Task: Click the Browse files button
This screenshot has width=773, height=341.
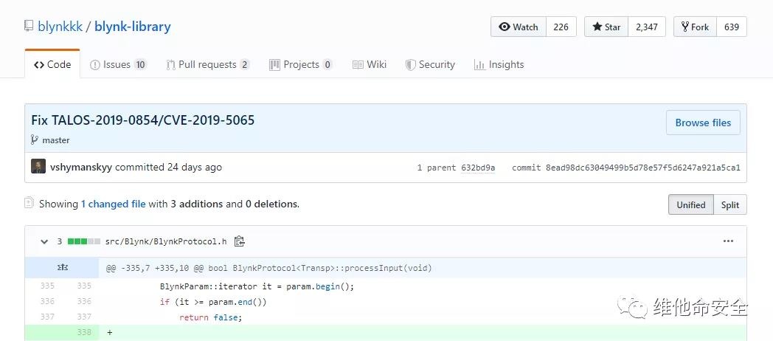Action: tap(702, 123)
